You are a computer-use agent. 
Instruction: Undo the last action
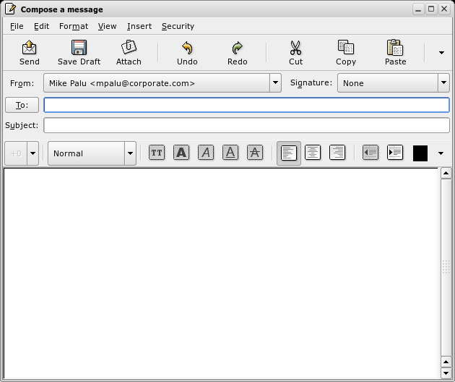pyautogui.click(x=187, y=52)
